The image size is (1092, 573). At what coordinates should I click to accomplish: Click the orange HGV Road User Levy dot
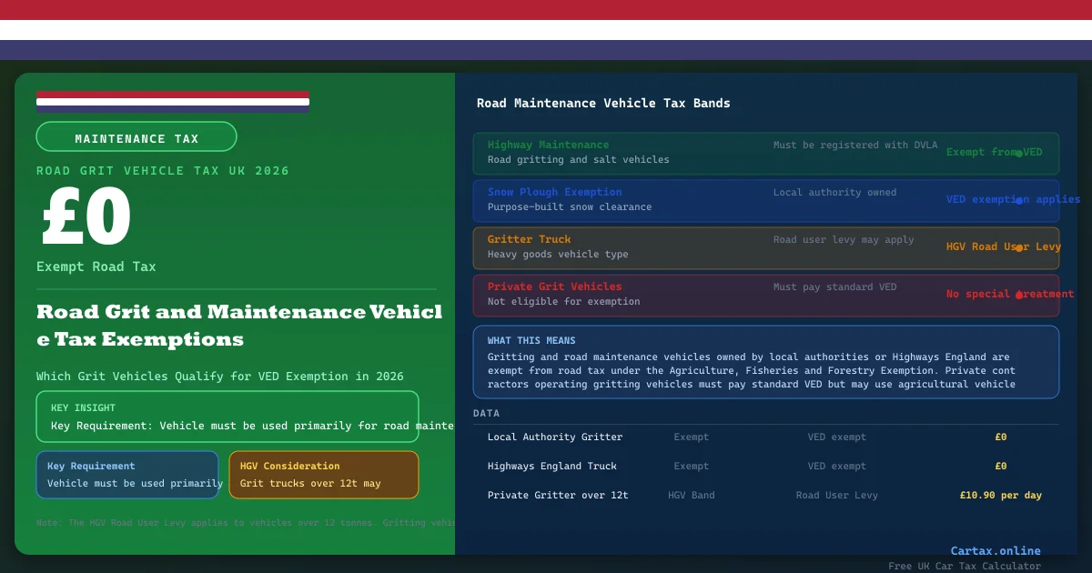point(1020,247)
